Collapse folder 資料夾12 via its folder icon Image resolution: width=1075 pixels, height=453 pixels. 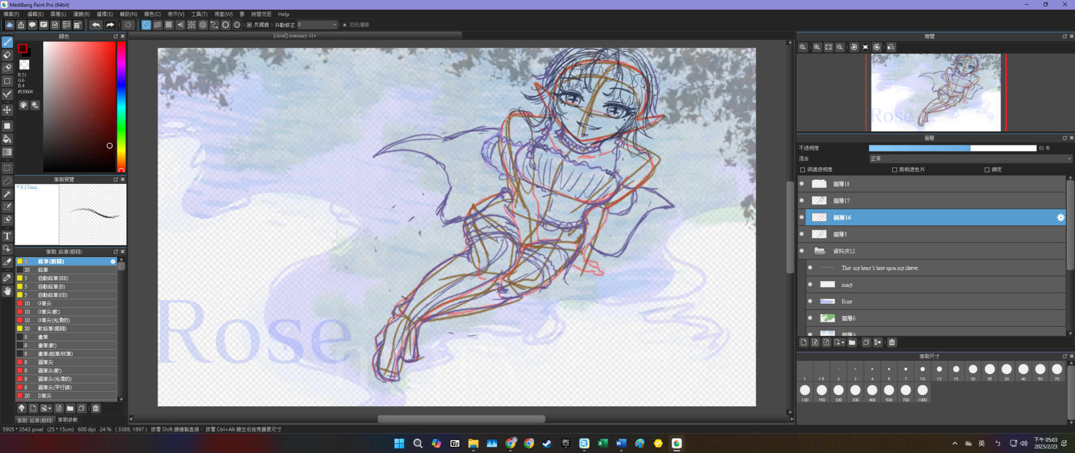(819, 251)
